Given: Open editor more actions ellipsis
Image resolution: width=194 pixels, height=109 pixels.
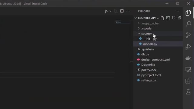Looking at the screenshot, I should (x=128, y=11).
